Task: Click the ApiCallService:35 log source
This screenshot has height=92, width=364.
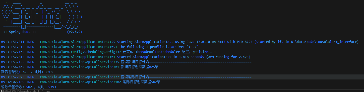Action: pos(79,62)
